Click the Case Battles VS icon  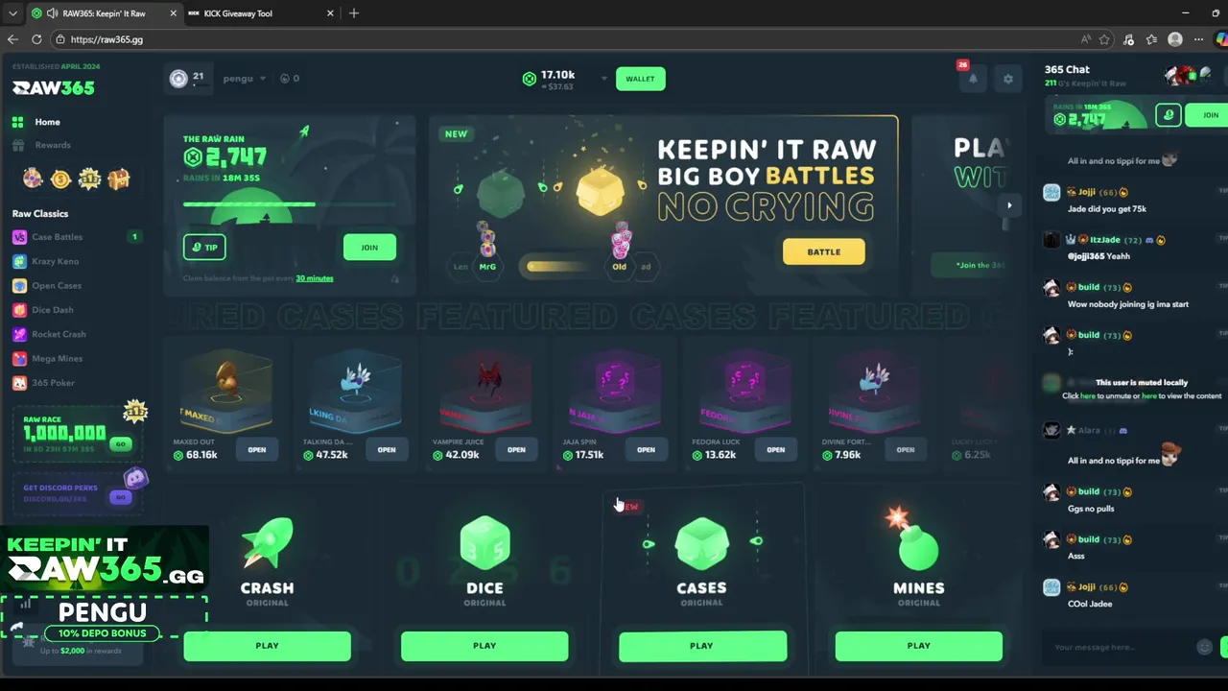pyautogui.click(x=19, y=237)
